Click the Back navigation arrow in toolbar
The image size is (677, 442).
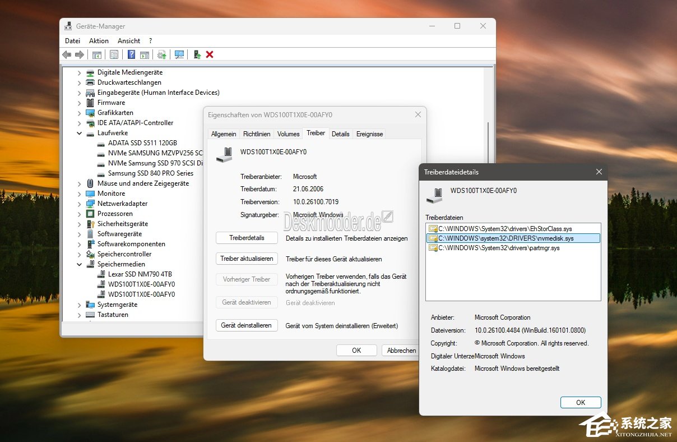(x=66, y=54)
